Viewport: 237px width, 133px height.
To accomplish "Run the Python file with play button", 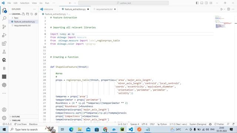I will [x=221, y=9].
